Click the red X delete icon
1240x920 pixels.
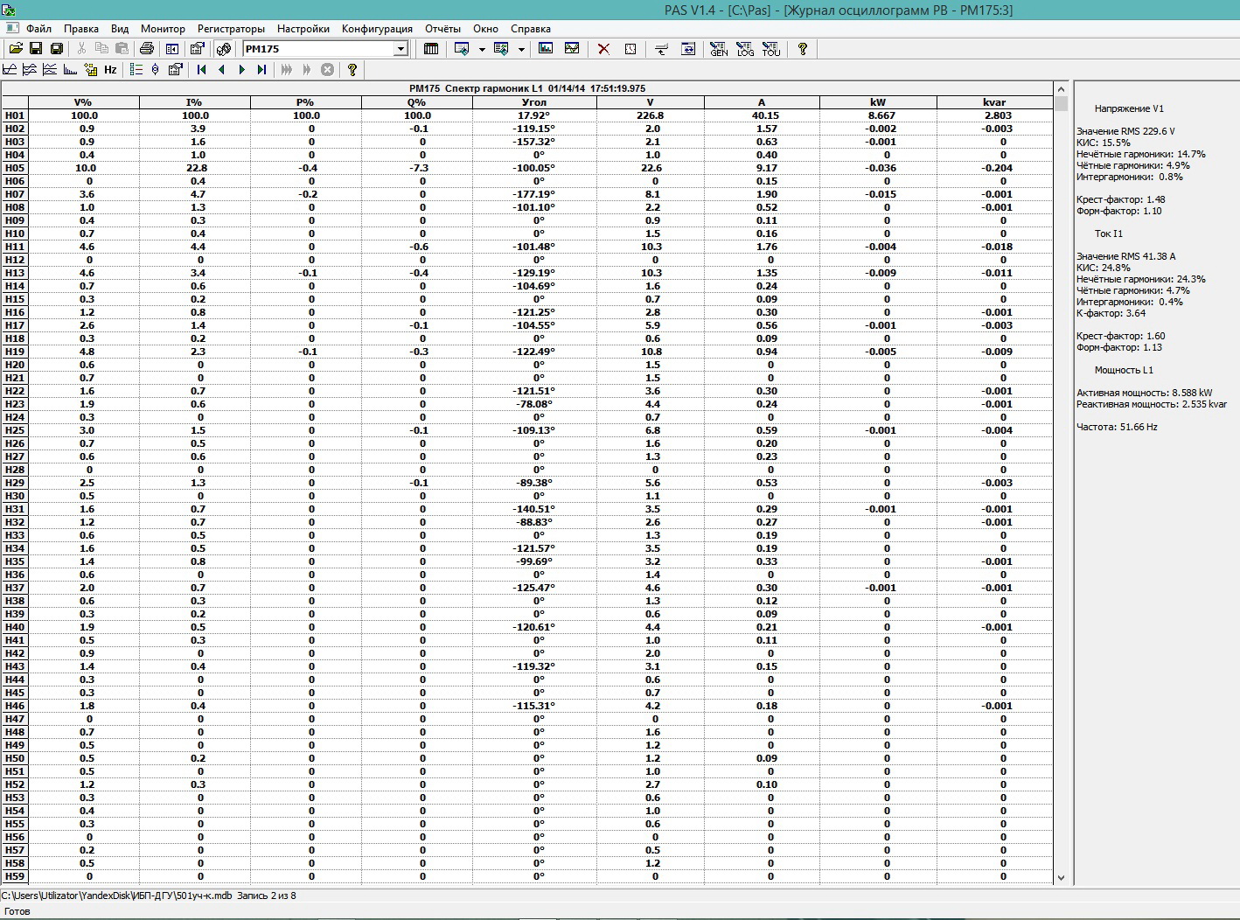pos(603,49)
